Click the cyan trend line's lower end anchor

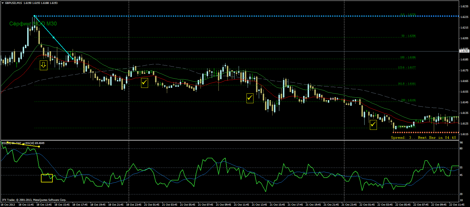click(x=73, y=59)
